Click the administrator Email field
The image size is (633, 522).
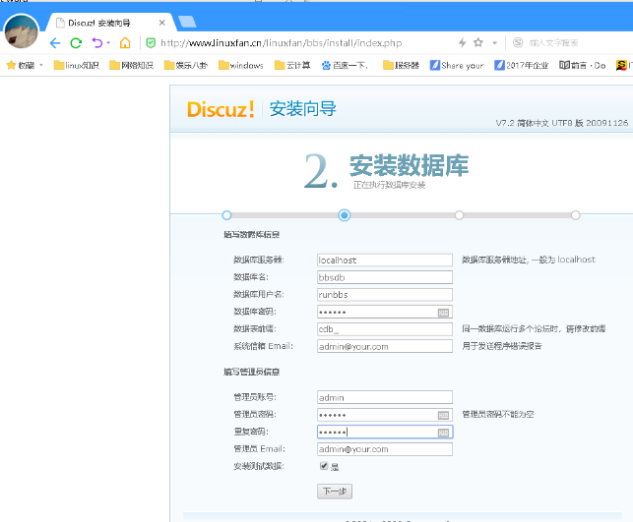385,449
